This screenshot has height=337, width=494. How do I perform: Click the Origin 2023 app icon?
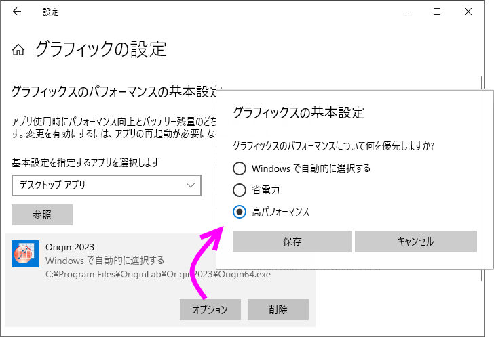click(25, 254)
